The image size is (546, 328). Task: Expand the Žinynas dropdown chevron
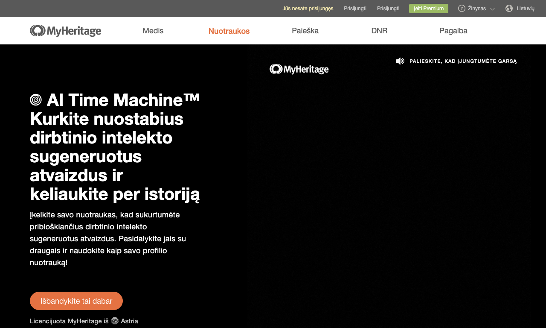point(492,9)
